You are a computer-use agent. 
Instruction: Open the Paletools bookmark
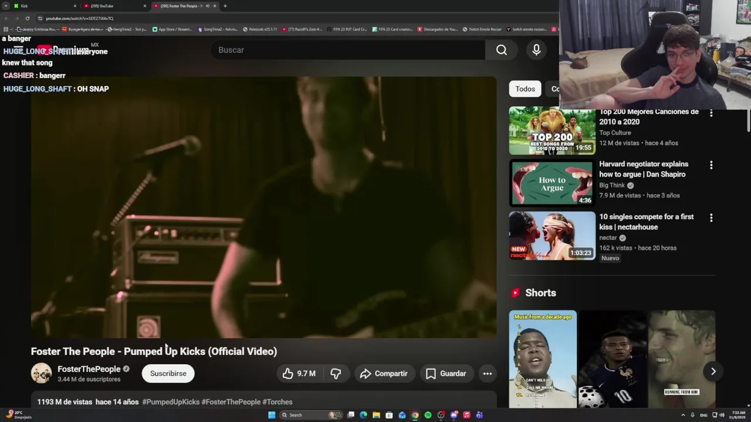point(260,29)
